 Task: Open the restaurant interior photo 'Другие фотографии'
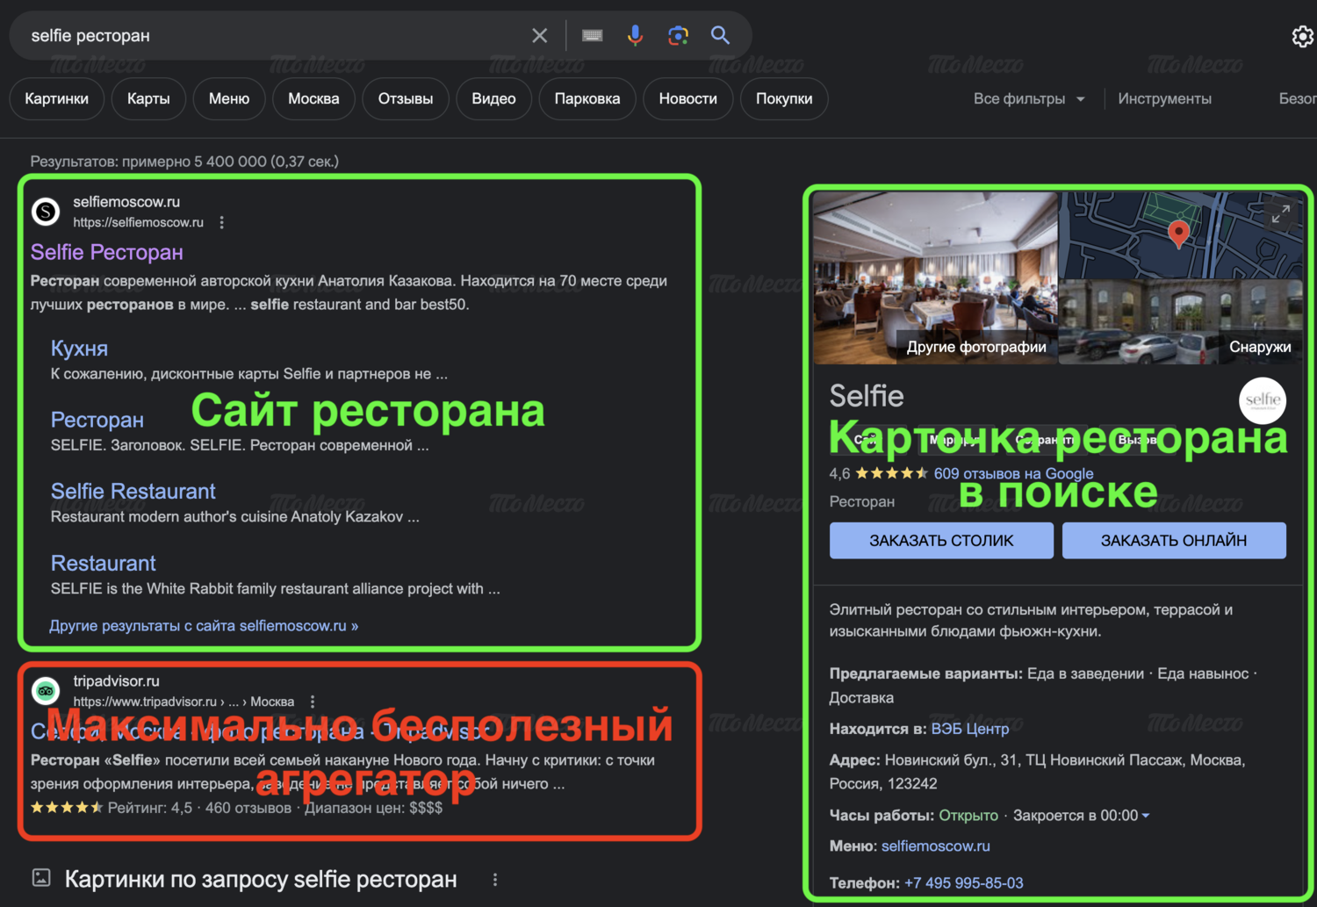935,278
